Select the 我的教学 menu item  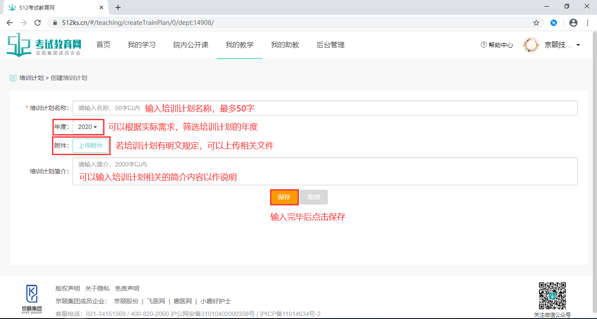(x=239, y=45)
